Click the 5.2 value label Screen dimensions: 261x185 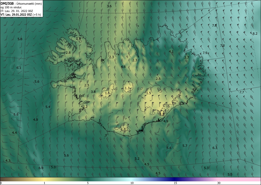137,159
